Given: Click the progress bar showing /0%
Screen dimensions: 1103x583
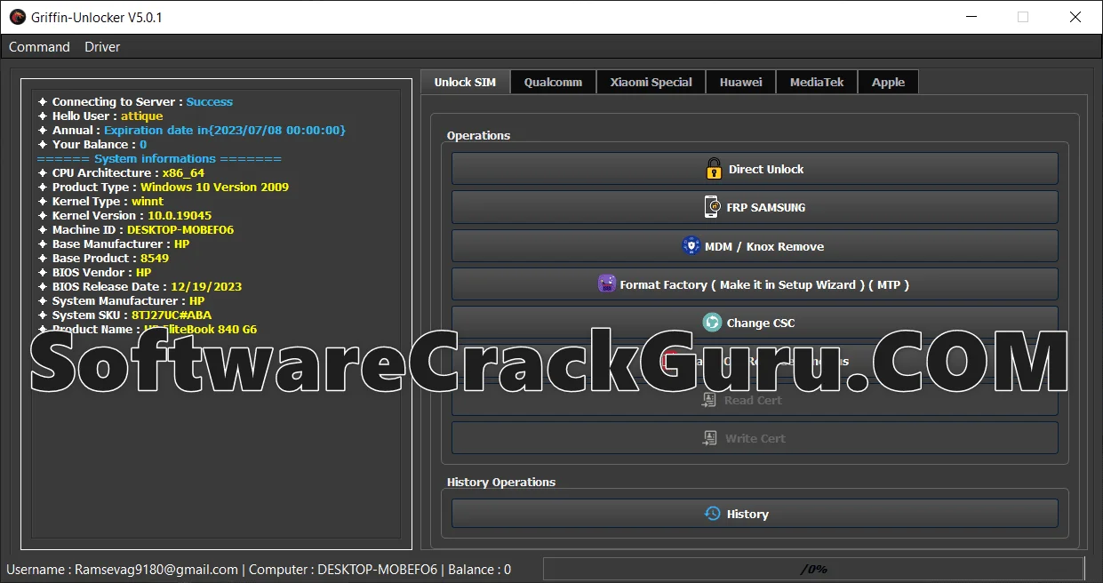Looking at the screenshot, I should click(x=813, y=569).
